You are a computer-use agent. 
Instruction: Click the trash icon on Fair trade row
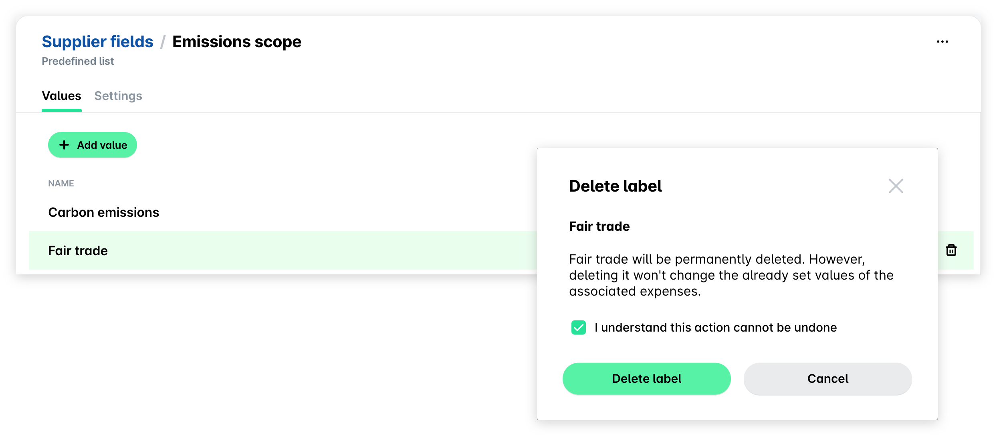[x=951, y=250]
